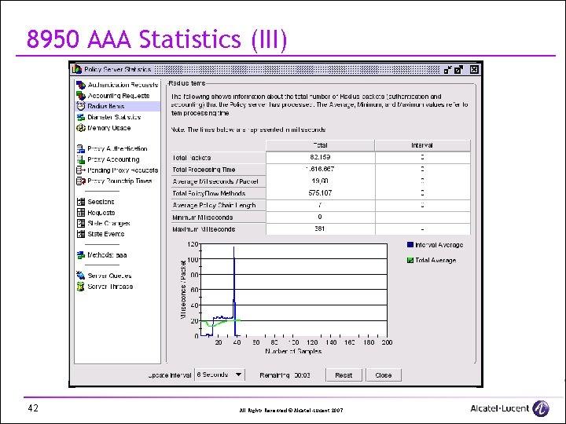Click the Total column header

point(320,145)
